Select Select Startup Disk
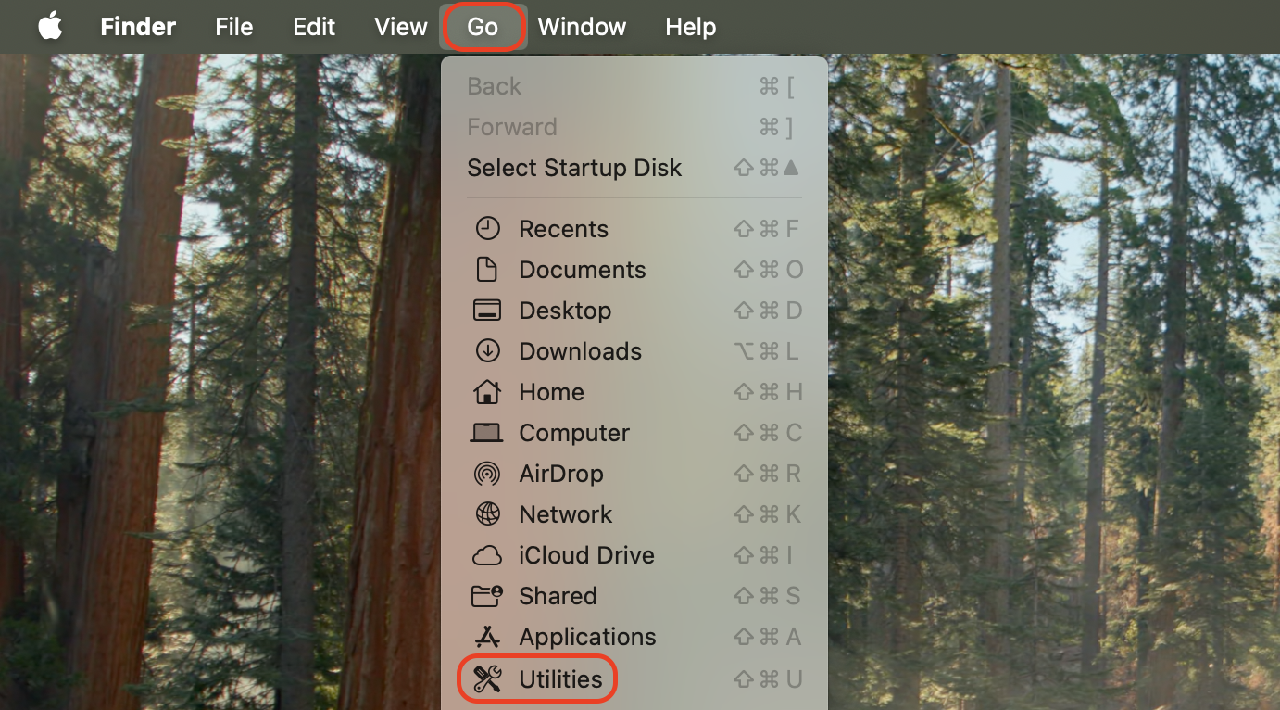The height and width of the screenshot is (710, 1280). point(574,168)
